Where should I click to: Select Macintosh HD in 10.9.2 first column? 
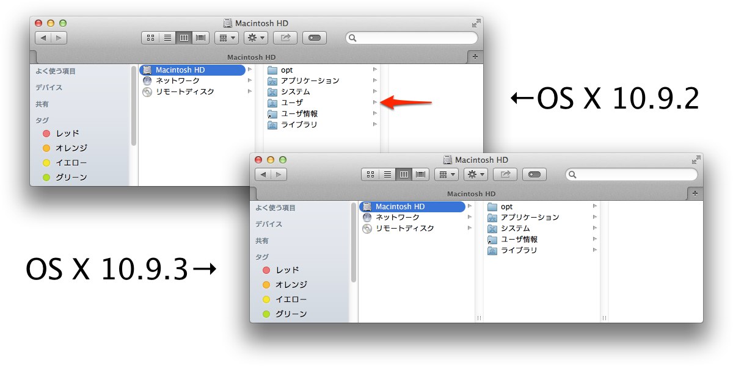click(192, 70)
